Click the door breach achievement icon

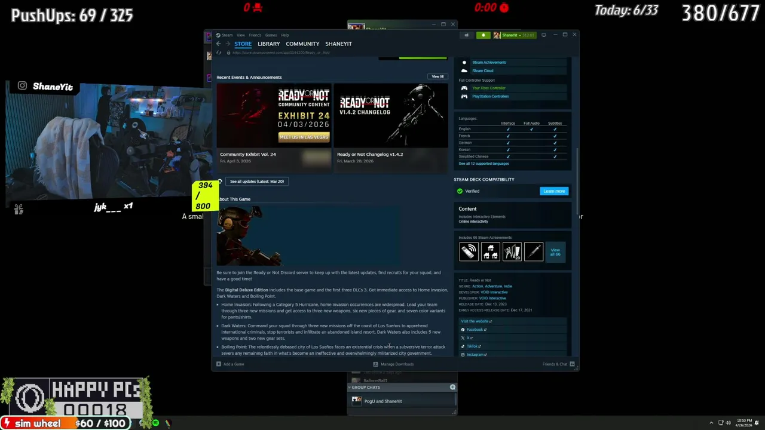(x=512, y=251)
